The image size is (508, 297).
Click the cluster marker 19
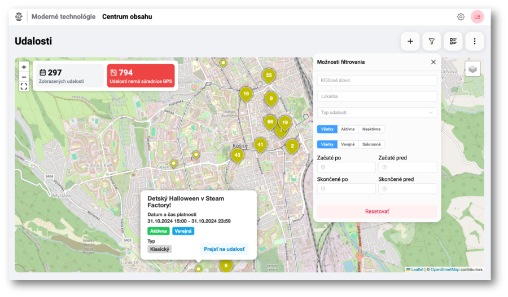[285, 123]
